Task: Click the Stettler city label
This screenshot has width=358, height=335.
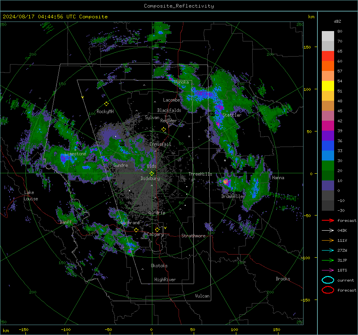Action: click(232, 115)
